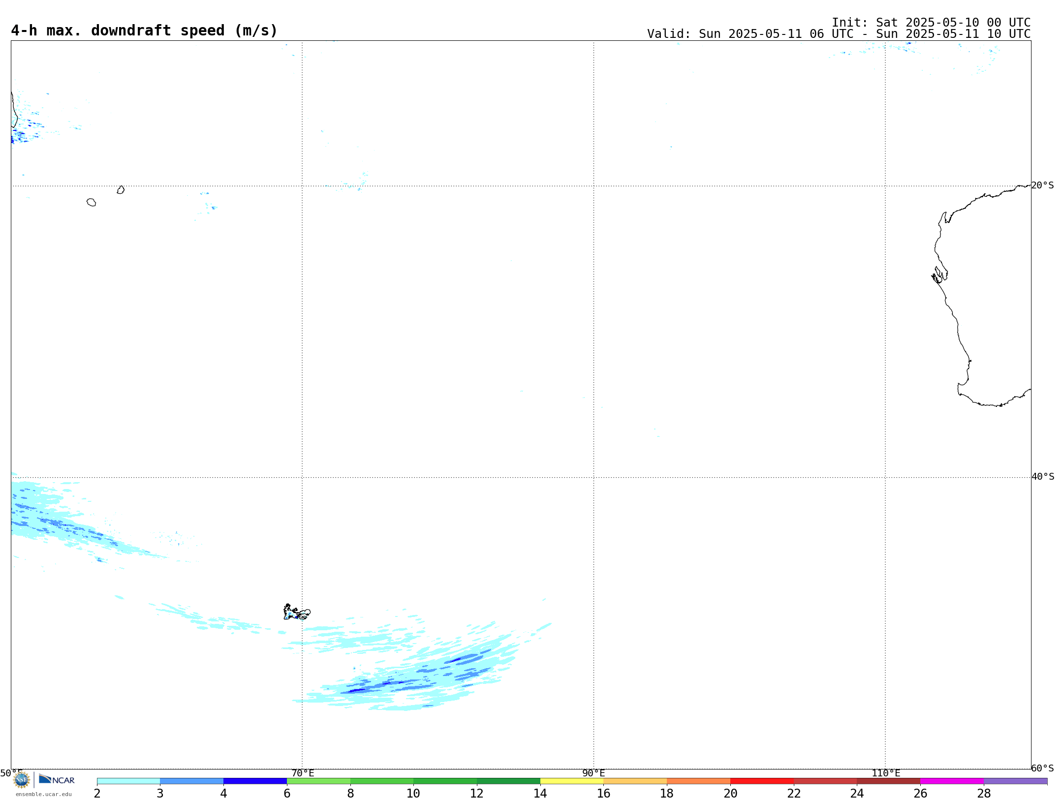Select the yellow 14–16 m/s swatch
The width and height of the screenshot is (1063, 800).
point(572,781)
